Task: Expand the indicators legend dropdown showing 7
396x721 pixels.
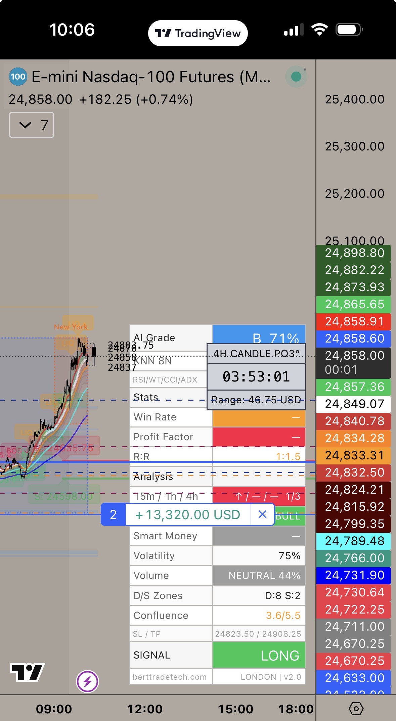Action: point(32,125)
